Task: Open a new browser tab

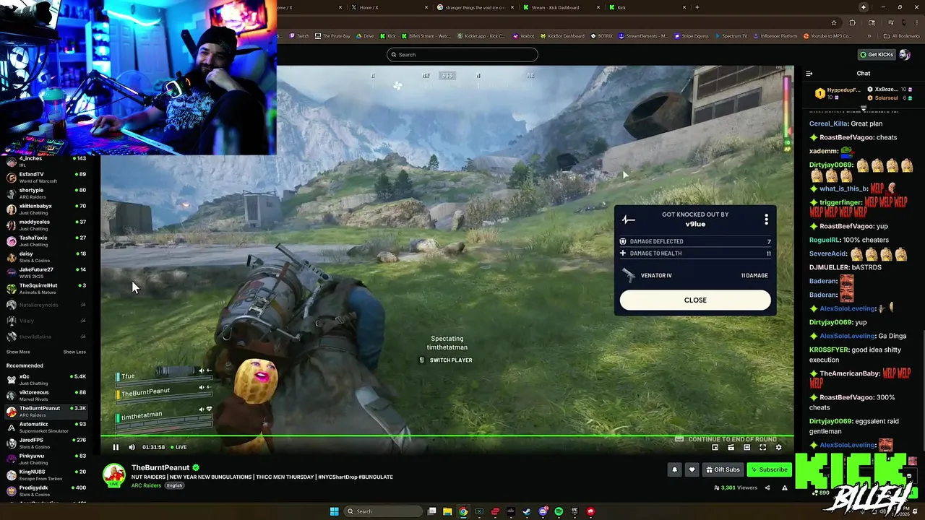Action: click(x=697, y=7)
